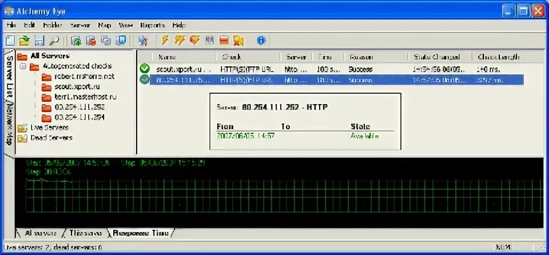Click the NUM indicator in status bar

coord(504,248)
